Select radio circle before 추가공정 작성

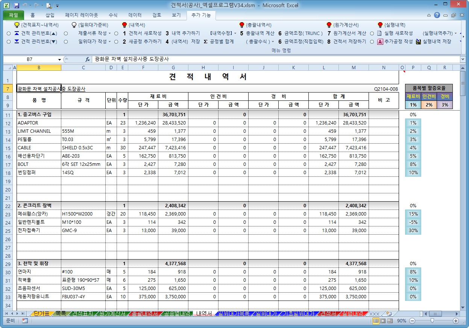point(372,42)
